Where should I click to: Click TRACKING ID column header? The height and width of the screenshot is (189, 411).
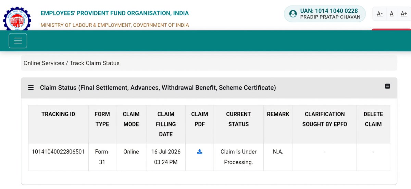[58, 124]
